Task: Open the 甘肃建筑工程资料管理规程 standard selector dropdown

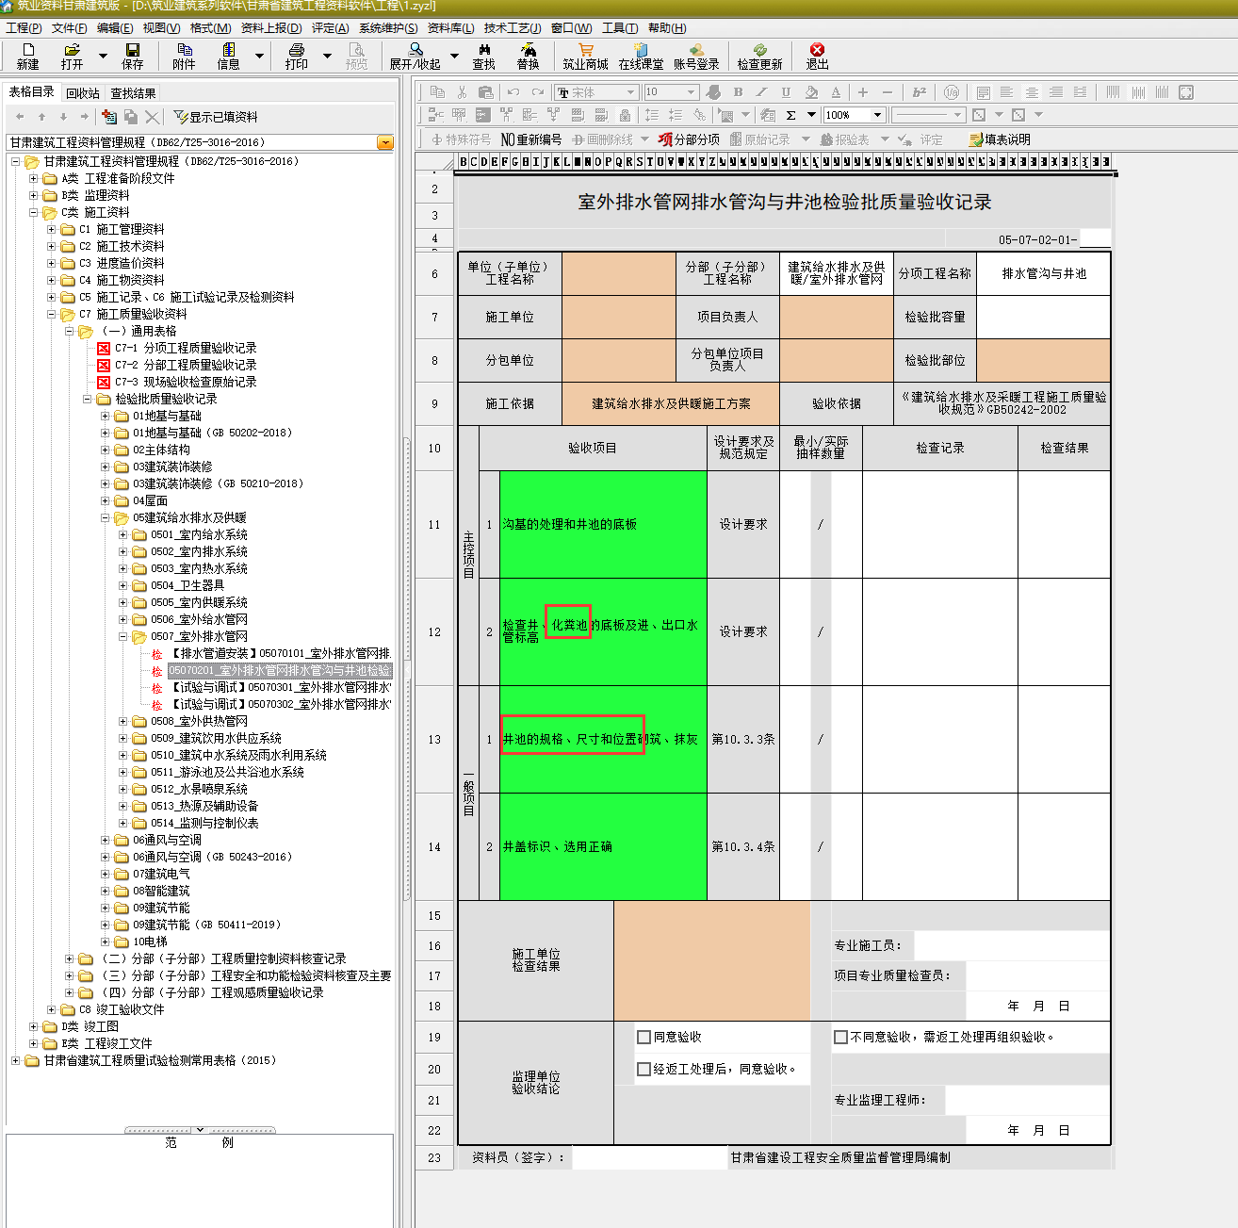Action: coord(384,142)
